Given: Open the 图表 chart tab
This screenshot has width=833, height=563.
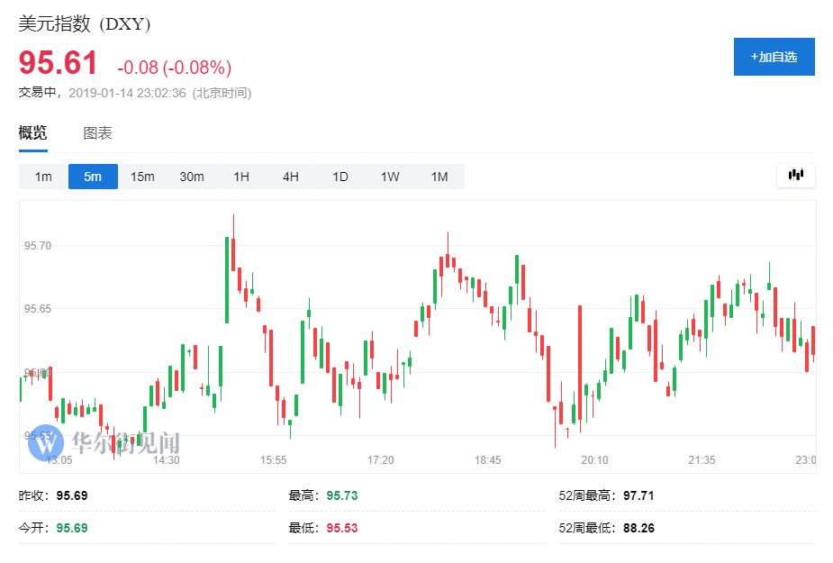Looking at the screenshot, I should (x=97, y=133).
